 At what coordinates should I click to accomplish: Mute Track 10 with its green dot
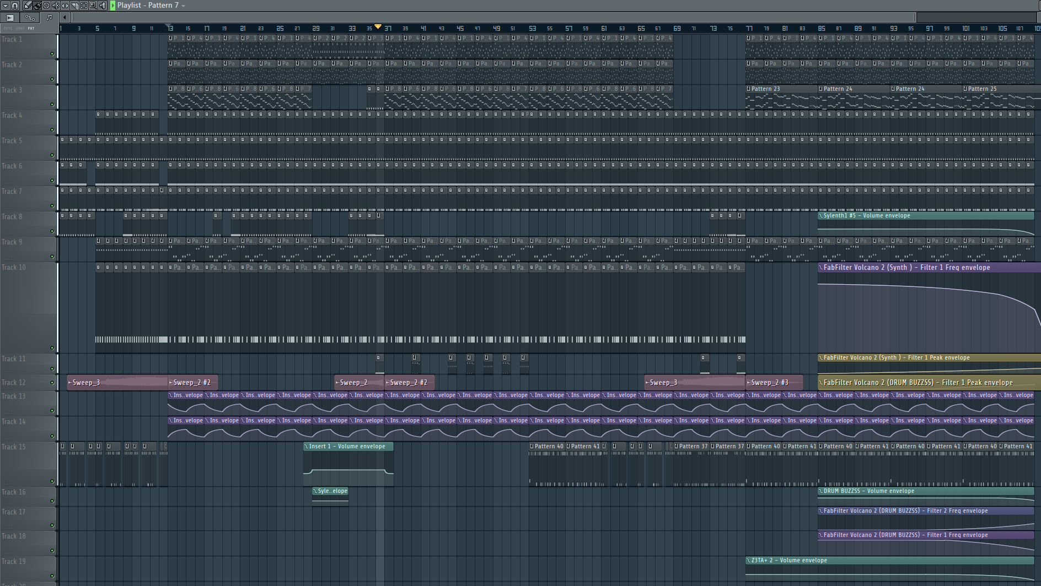[52, 348]
